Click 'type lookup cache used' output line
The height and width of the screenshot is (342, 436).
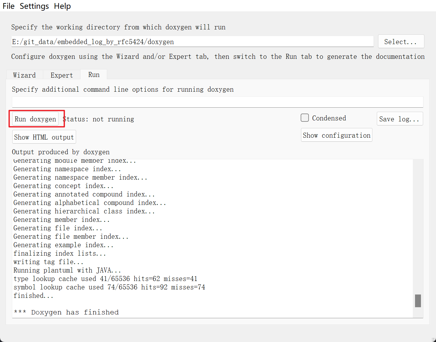(105, 279)
